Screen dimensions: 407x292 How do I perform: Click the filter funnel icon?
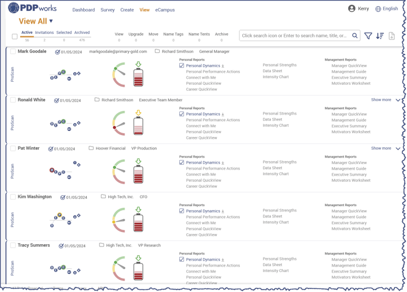pos(368,36)
